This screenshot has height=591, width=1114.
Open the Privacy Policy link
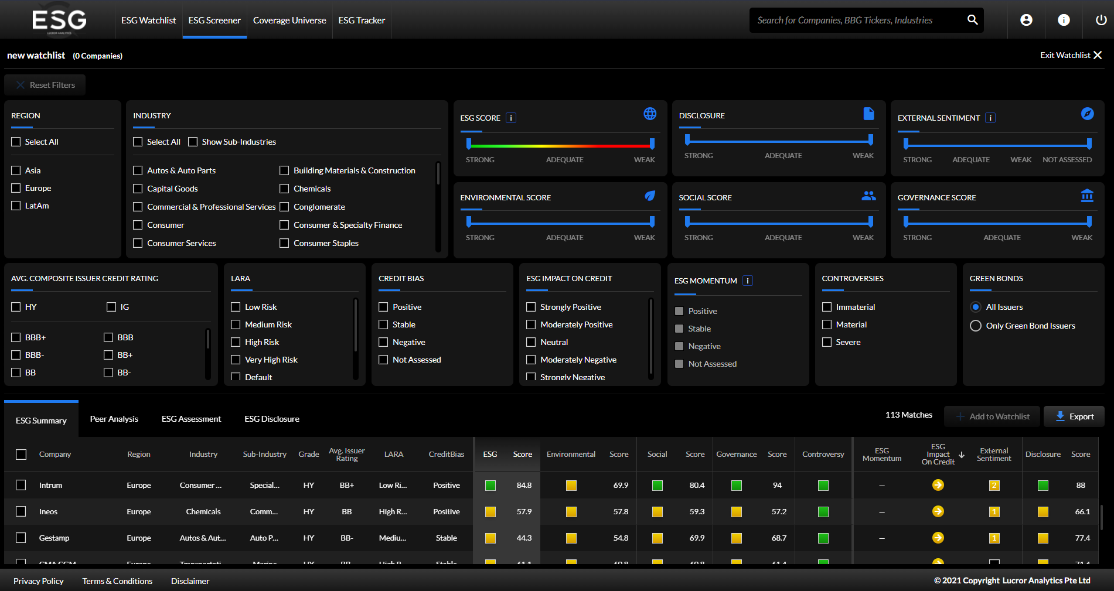[39, 581]
